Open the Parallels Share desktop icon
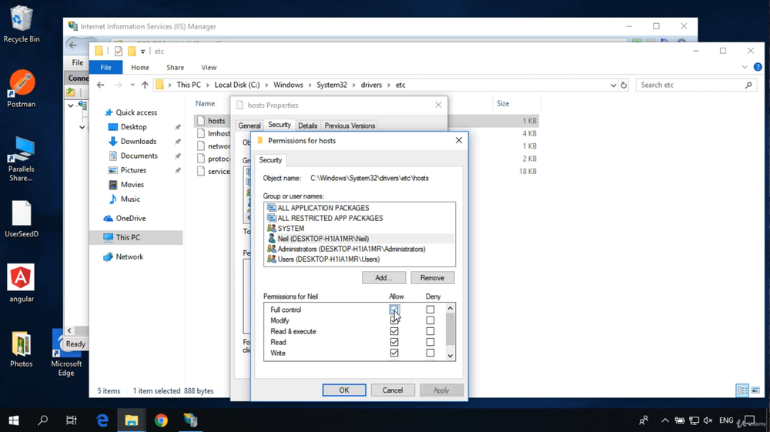This screenshot has height=432, width=770. point(21,159)
